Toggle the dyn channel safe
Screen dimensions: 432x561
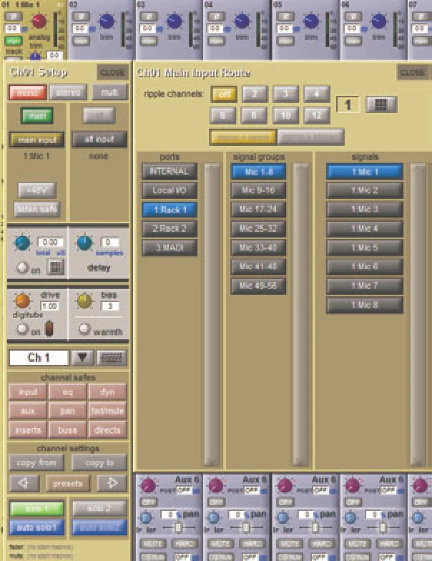(107, 392)
